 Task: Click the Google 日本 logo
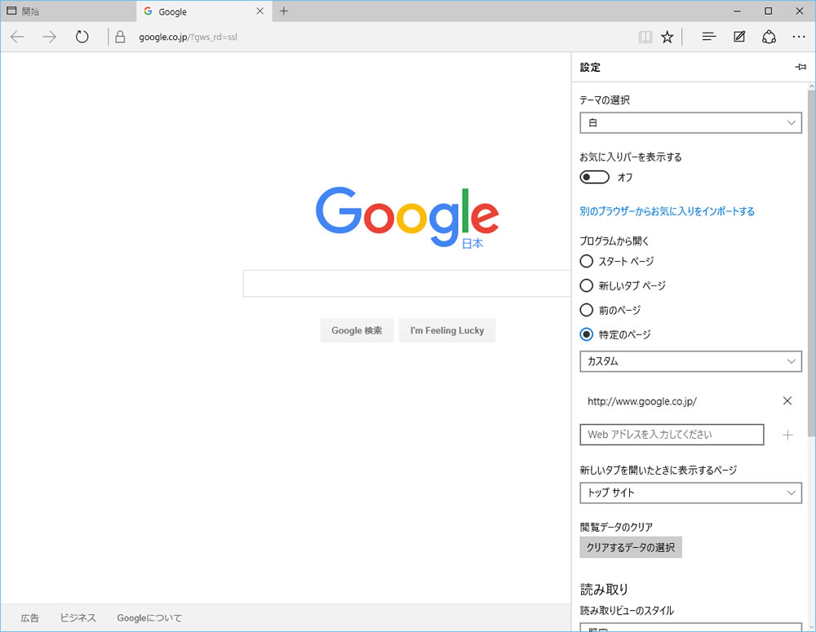(407, 218)
